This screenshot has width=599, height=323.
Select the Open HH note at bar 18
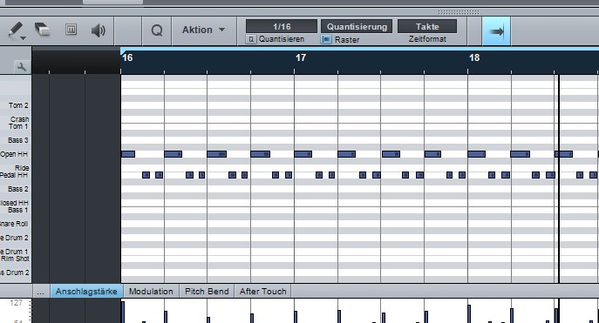pos(476,154)
